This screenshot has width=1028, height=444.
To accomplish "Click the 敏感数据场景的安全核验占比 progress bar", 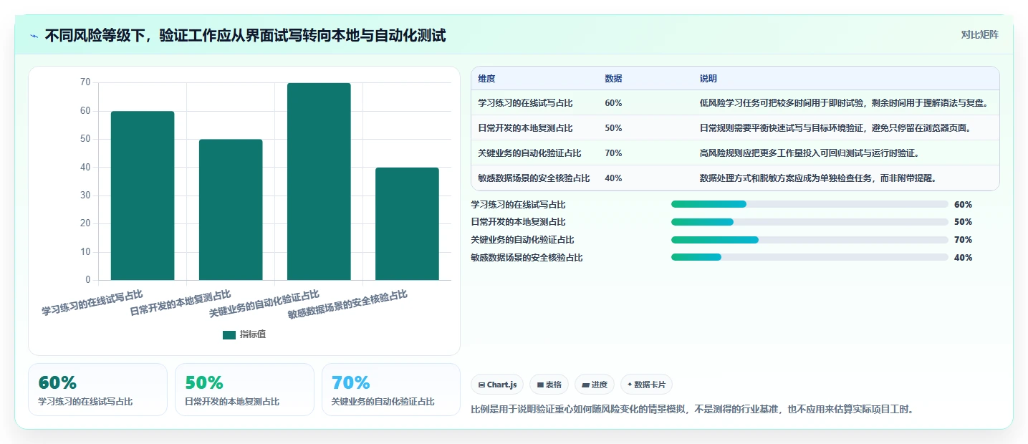I will [x=810, y=257].
